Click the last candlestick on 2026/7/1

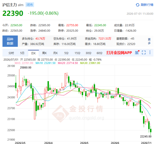tap(151, 130)
